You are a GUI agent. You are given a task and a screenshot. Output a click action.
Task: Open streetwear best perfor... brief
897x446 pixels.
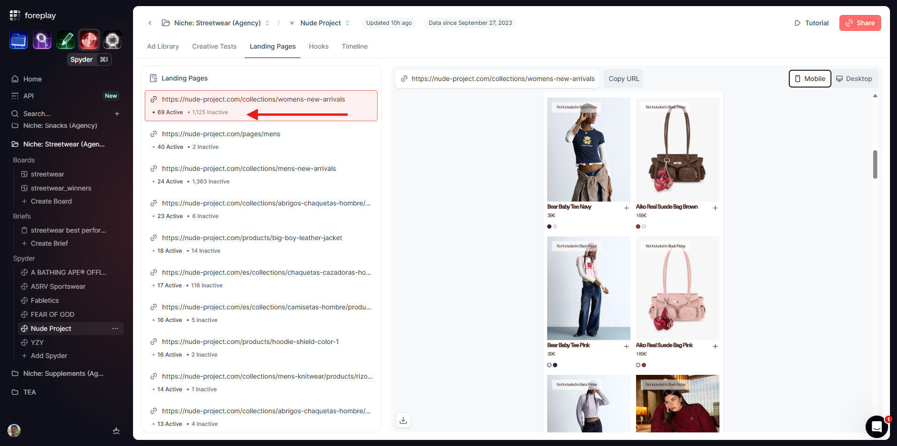pos(68,230)
